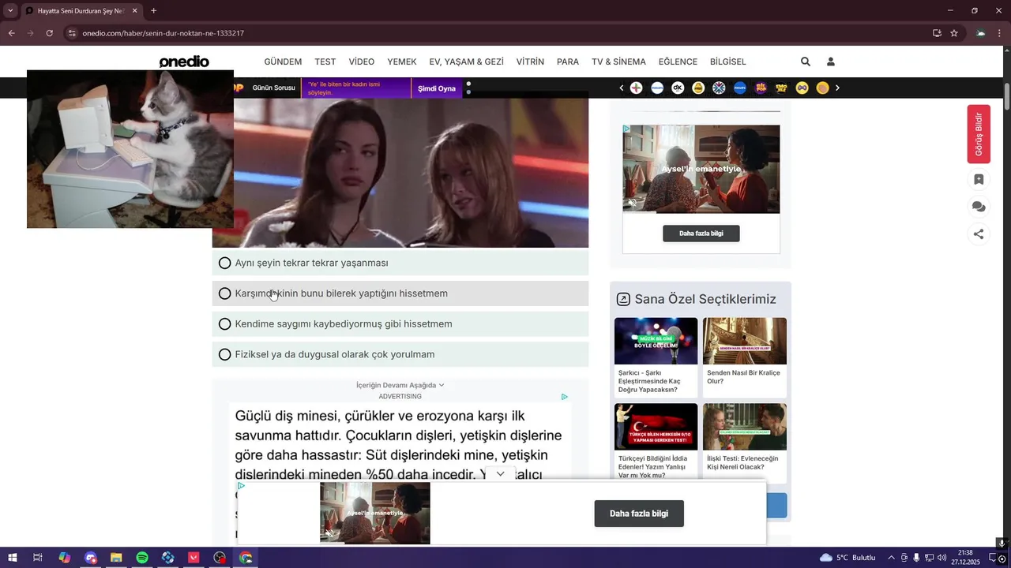Share the article using share icon
This screenshot has height=568, width=1011.
point(979,234)
